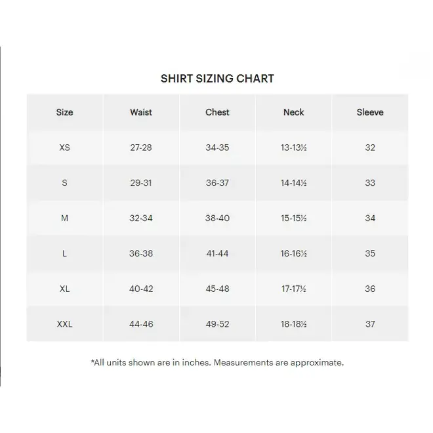The height and width of the screenshot is (433, 433).
Task: Select chest measurement 34-35 for size XS
Action: click(217, 148)
